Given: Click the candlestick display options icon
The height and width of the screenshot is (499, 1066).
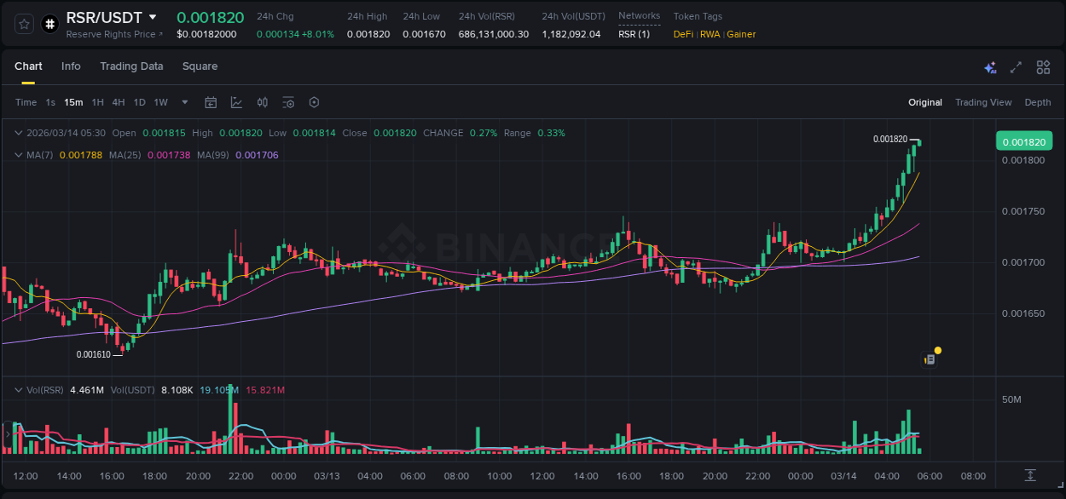Looking at the screenshot, I should 262,102.
